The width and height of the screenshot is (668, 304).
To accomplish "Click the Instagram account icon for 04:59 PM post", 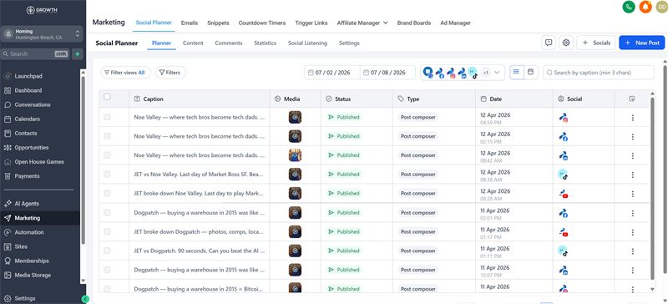I will [x=563, y=118].
